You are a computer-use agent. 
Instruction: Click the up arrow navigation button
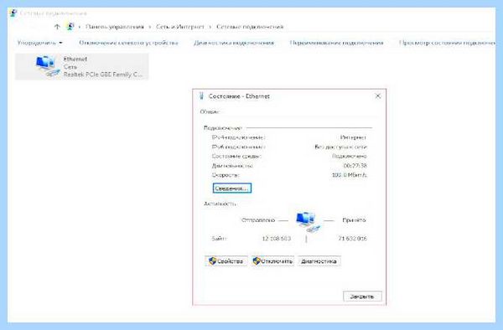point(57,27)
